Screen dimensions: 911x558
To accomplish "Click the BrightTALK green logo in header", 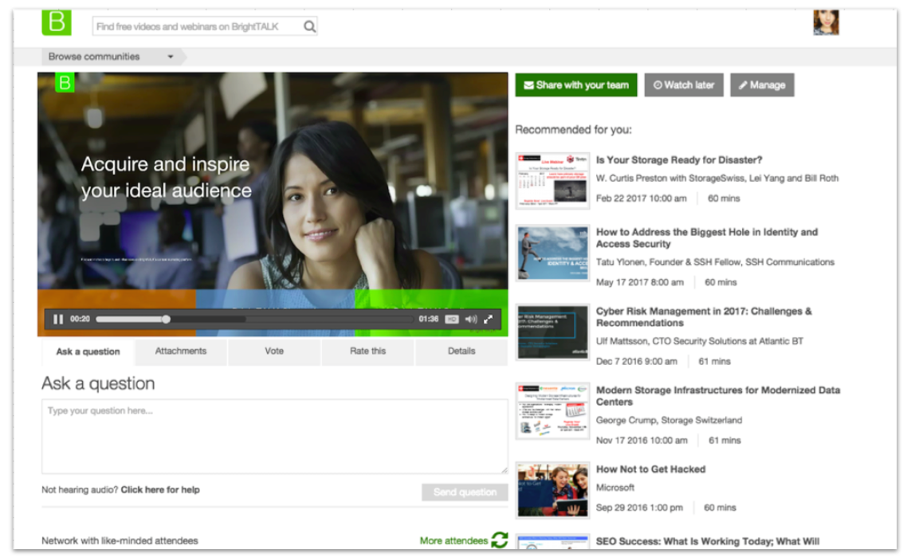I will tap(57, 22).
